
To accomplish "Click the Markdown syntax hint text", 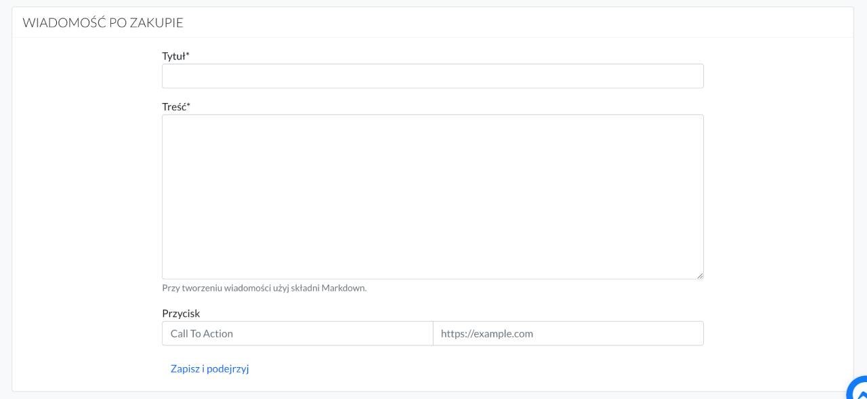I will [264, 288].
